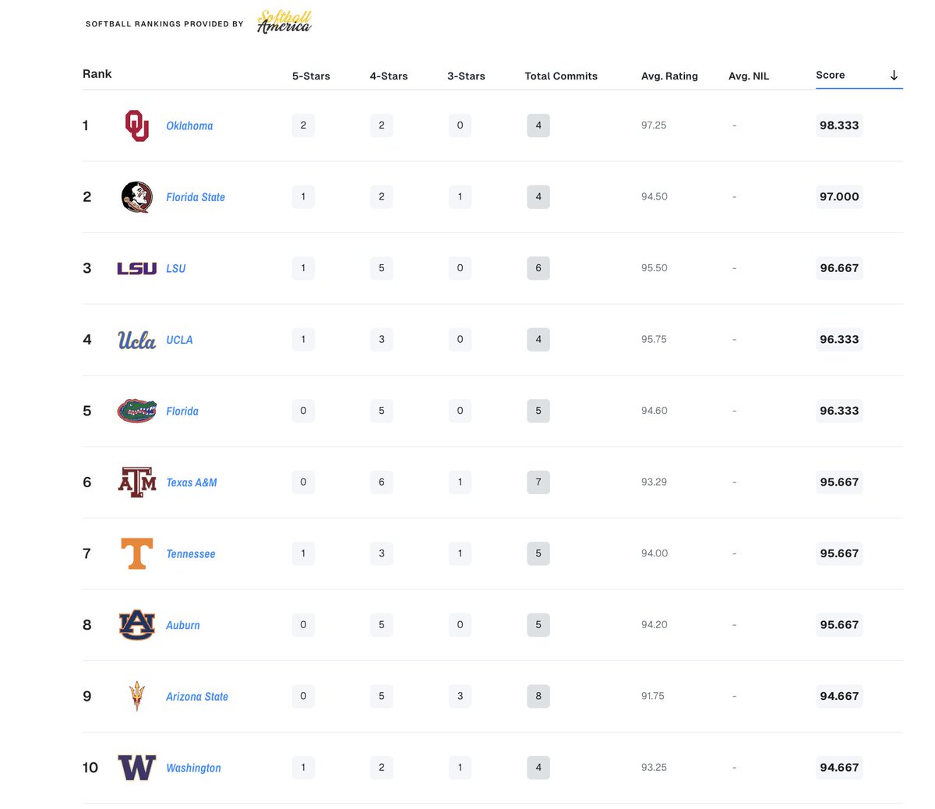The width and height of the screenshot is (935, 809).
Task: Click the Tennessee T logo
Action: pyautogui.click(x=137, y=554)
